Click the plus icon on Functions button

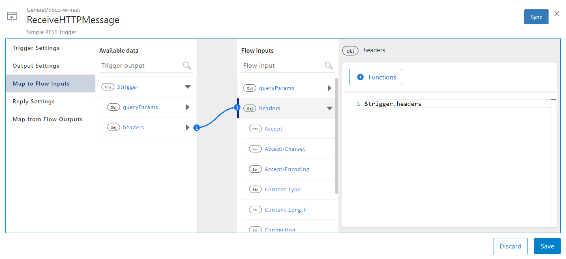(x=360, y=77)
